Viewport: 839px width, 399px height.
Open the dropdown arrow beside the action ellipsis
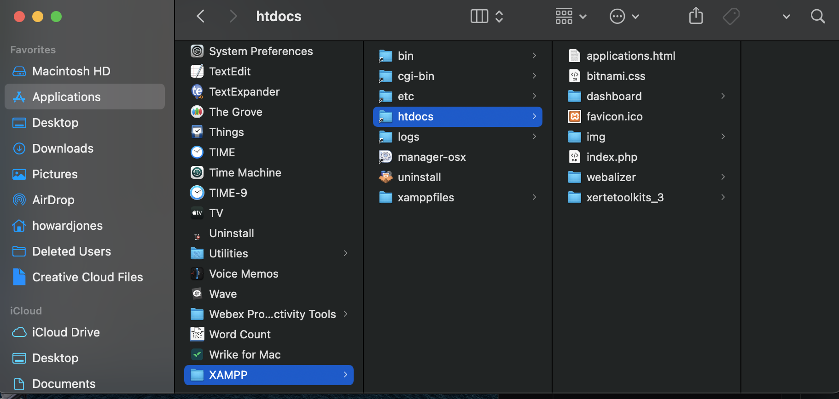pos(635,17)
